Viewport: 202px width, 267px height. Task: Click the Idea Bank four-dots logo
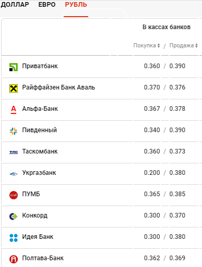(x=14, y=238)
